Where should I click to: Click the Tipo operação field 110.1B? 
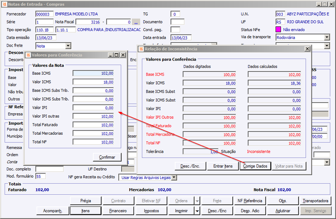[45, 30]
